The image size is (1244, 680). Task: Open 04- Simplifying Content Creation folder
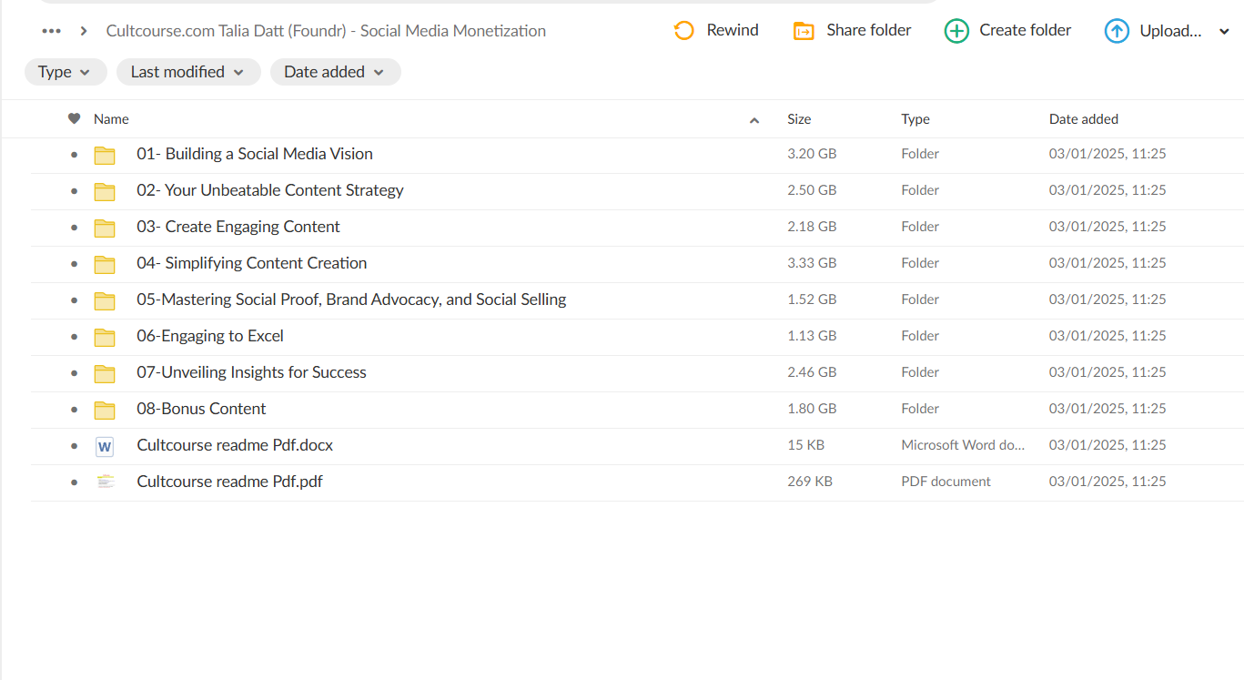[x=252, y=263]
